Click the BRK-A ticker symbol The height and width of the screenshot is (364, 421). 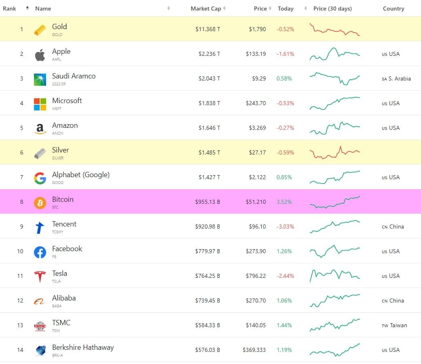pyautogui.click(x=57, y=356)
